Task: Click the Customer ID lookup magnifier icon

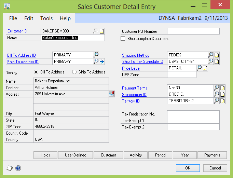Action: (x=96, y=31)
